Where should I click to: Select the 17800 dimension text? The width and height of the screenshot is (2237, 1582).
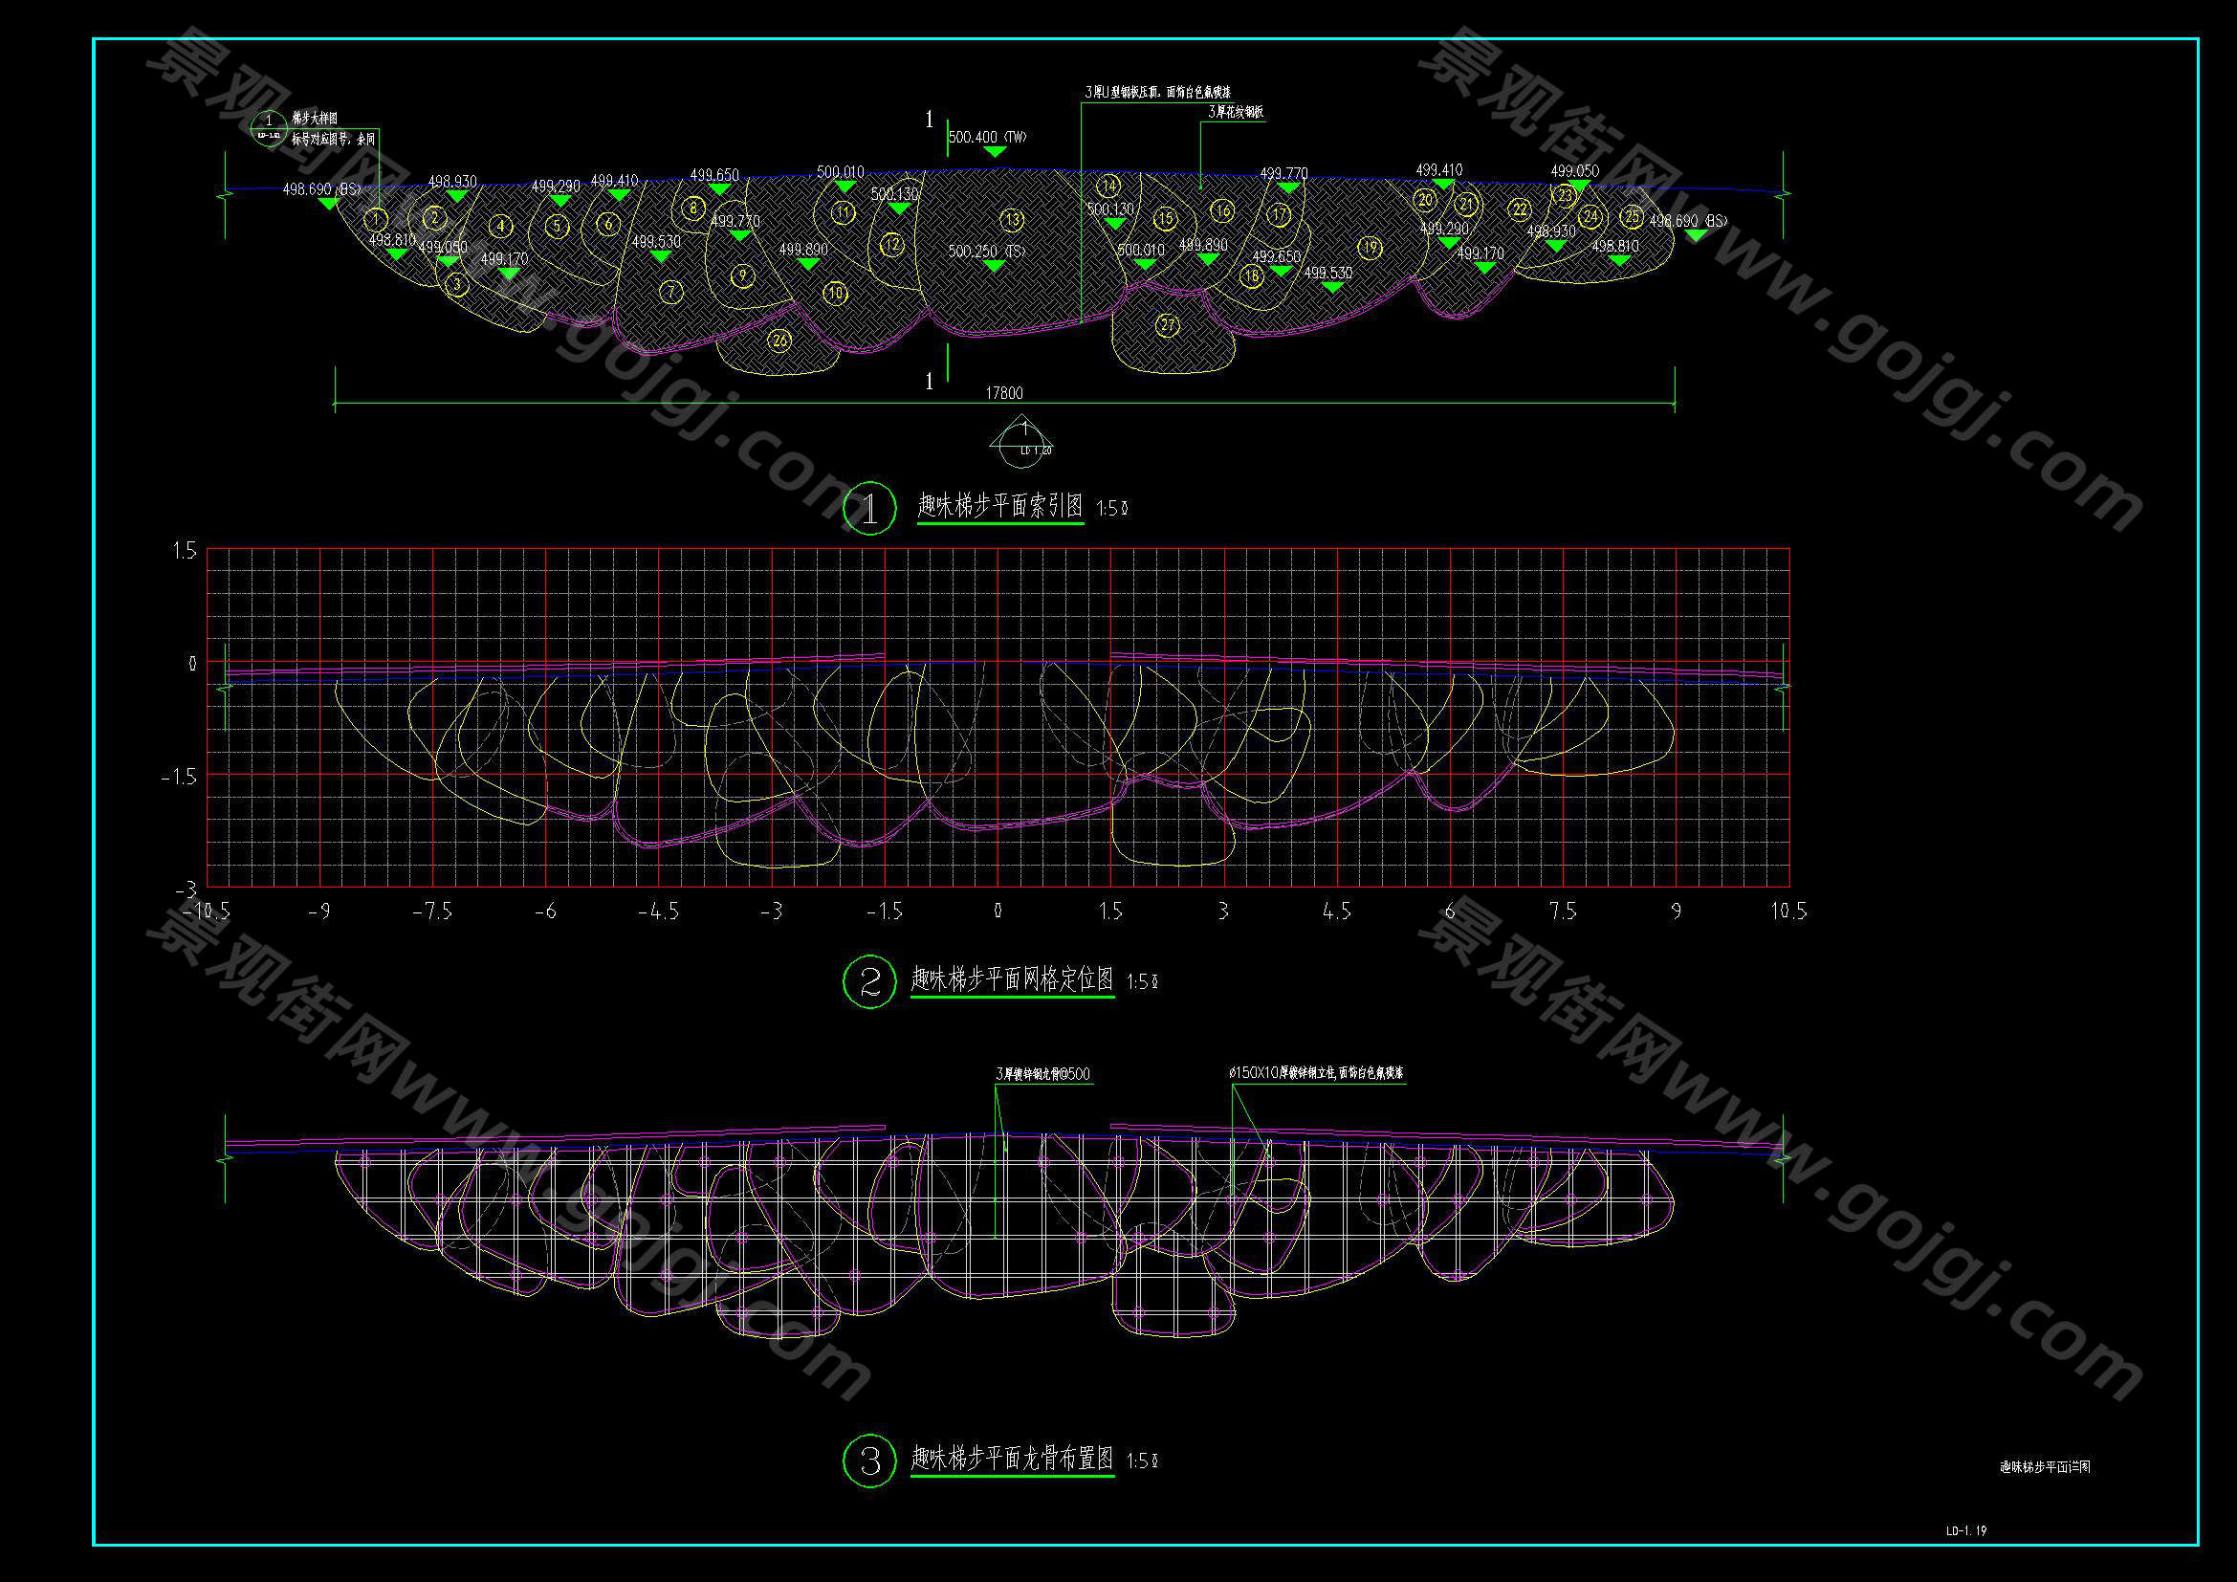coord(1003,392)
